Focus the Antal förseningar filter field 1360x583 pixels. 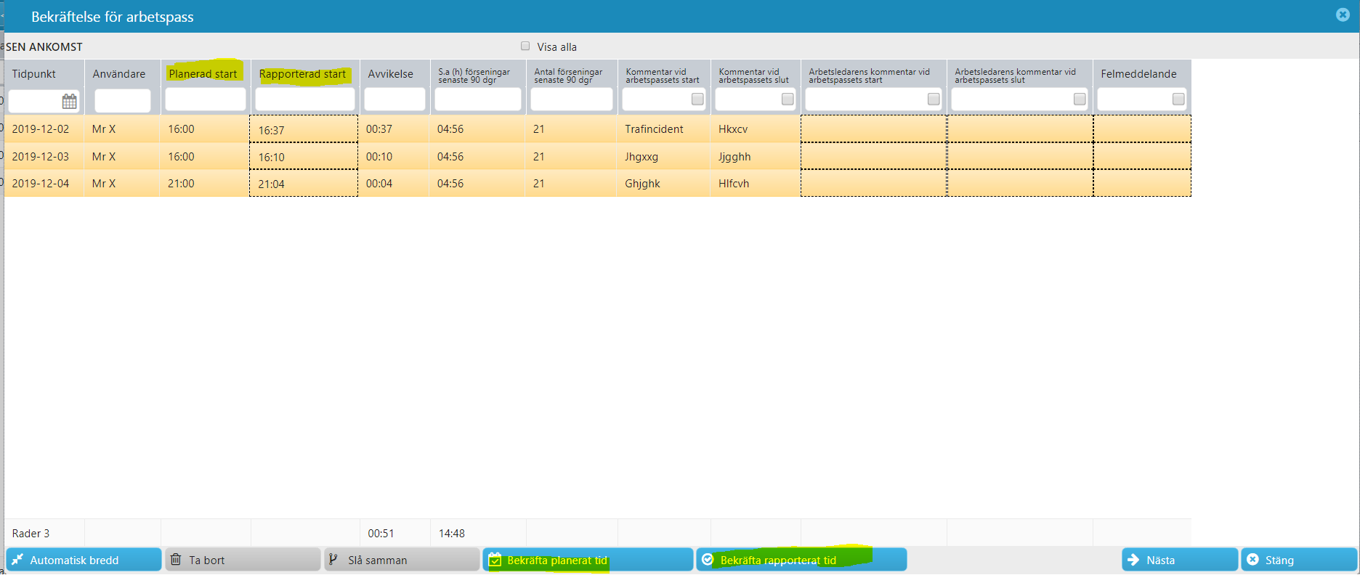(x=572, y=99)
